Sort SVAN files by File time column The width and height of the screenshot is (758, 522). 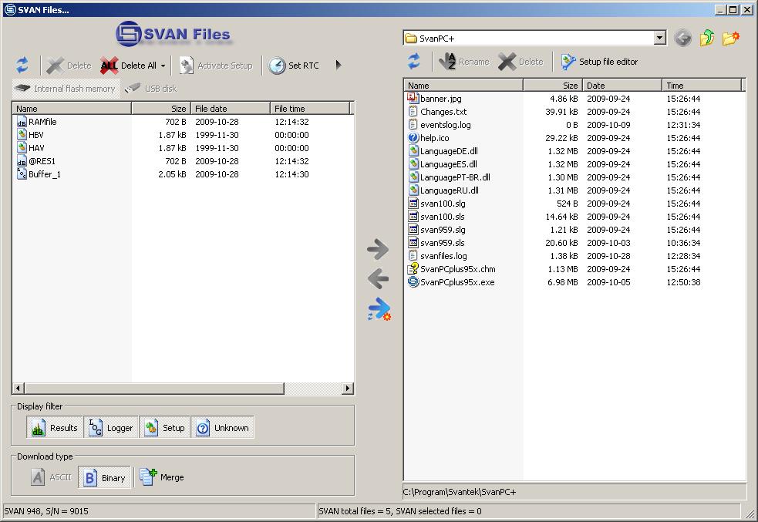click(310, 108)
